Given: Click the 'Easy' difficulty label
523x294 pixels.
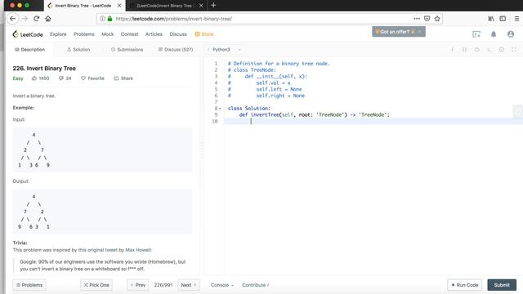Looking at the screenshot, I should coord(18,78).
